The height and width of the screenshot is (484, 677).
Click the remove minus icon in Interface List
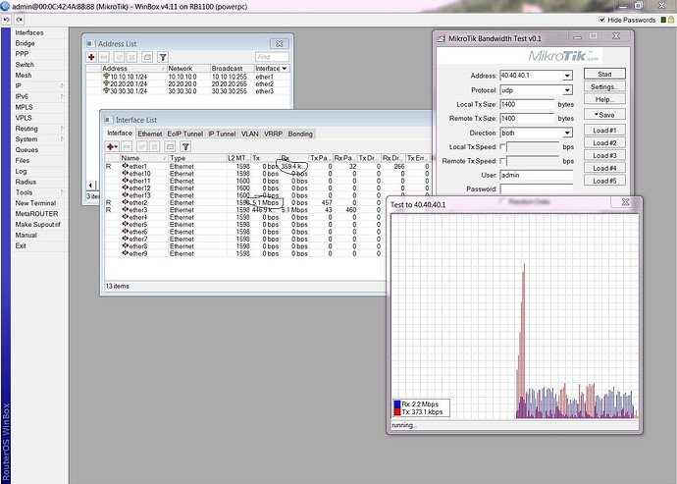click(x=127, y=146)
